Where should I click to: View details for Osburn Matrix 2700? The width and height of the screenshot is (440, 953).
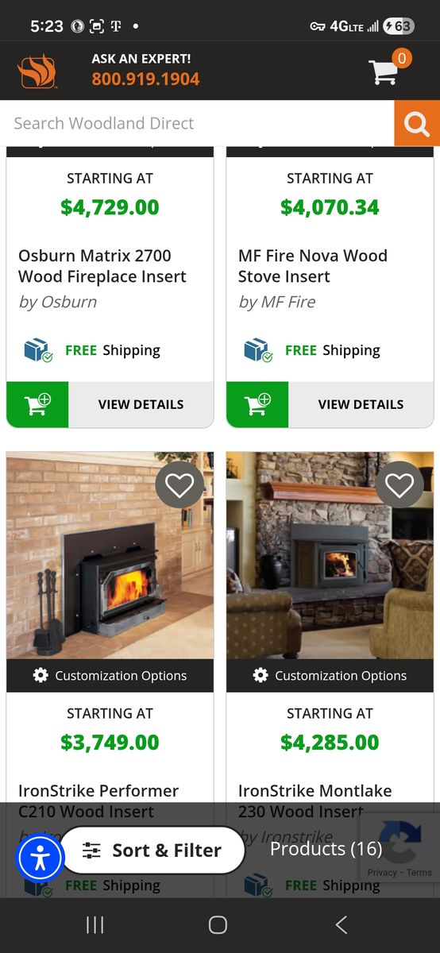point(141,404)
